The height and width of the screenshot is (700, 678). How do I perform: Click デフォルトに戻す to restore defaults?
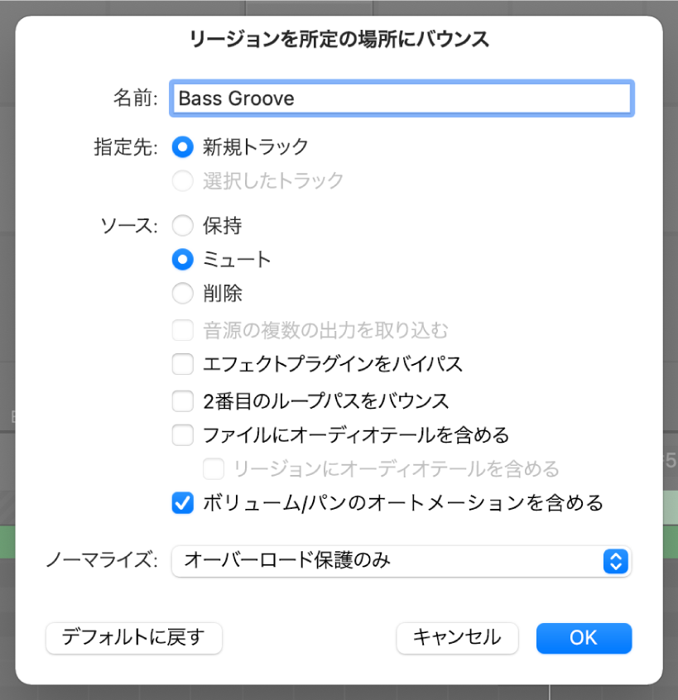coord(133,638)
